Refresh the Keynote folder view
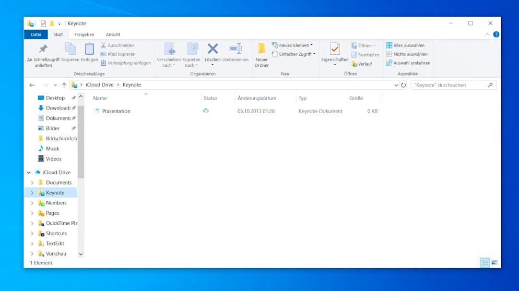The width and height of the screenshot is (519, 291). 403,85
